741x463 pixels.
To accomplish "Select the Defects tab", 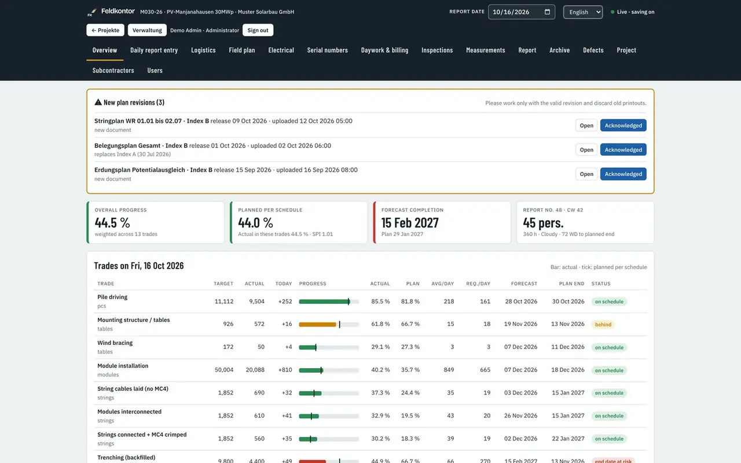I will click(x=593, y=50).
